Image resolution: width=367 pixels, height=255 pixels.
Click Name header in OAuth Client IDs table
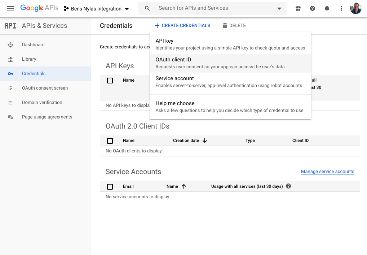point(128,141)
